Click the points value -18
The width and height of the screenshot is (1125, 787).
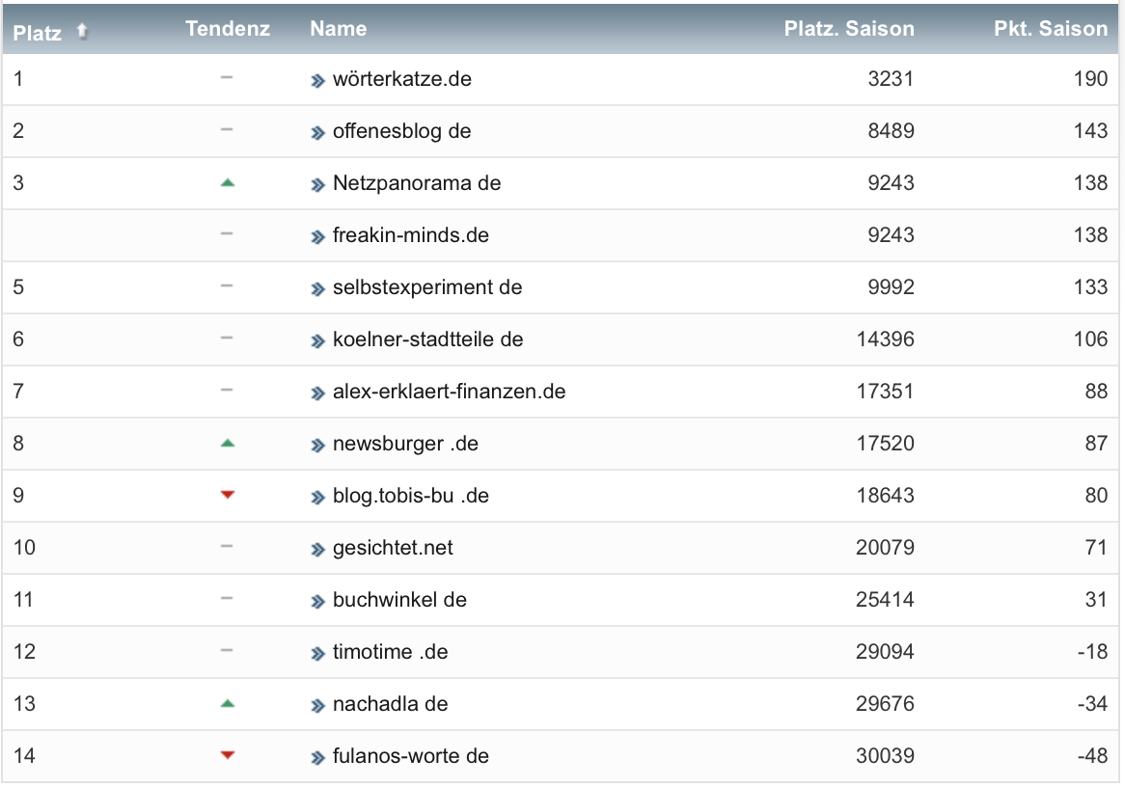(1092, 652)
